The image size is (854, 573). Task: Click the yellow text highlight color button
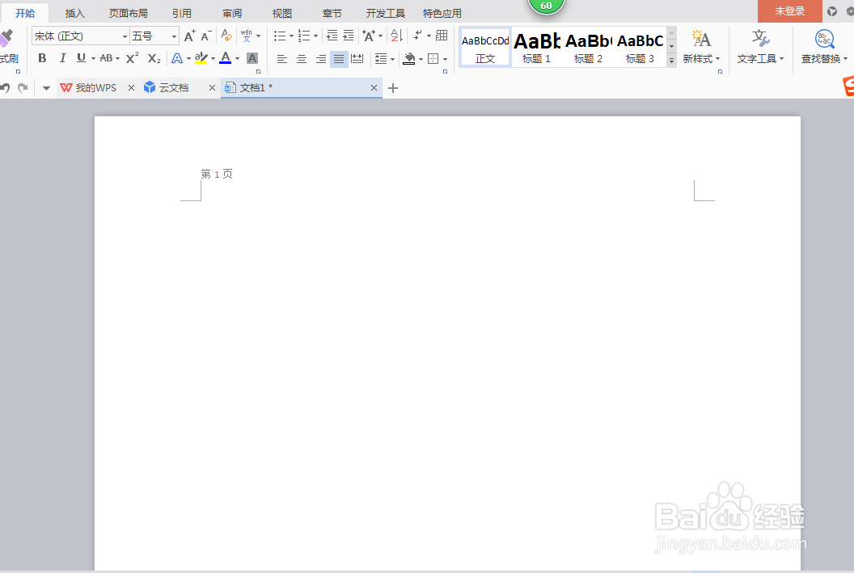point(201,58)
